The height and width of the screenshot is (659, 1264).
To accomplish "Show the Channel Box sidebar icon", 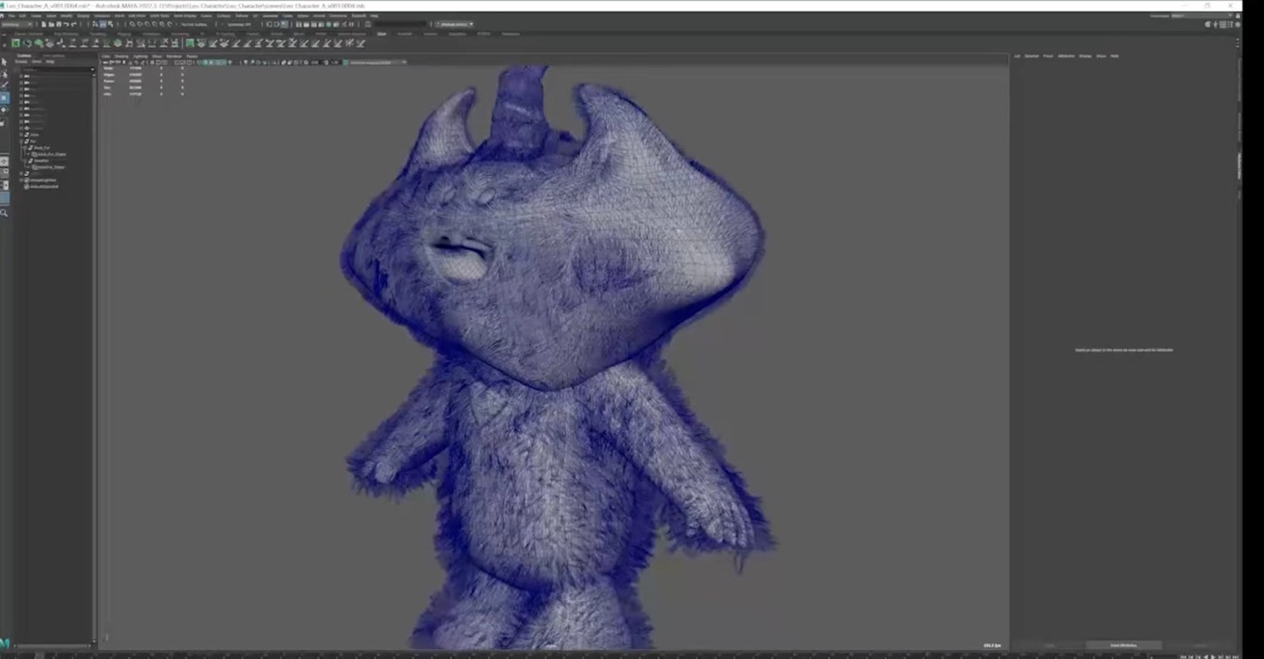I will point(1237,25).
